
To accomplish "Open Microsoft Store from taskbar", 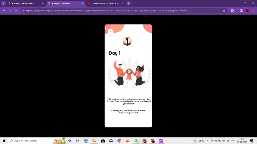I will (x=103, y=141).
